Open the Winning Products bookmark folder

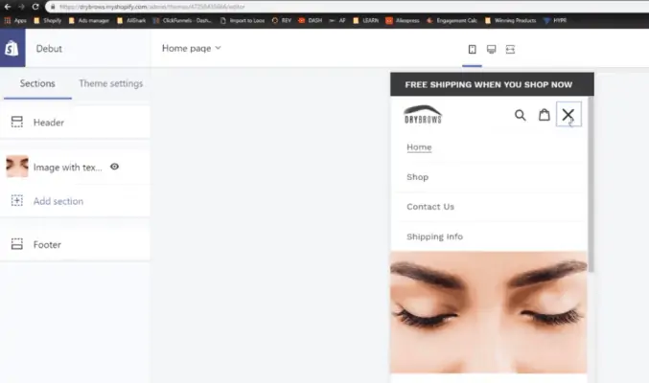pyautogui.click(x=510, y=20)
